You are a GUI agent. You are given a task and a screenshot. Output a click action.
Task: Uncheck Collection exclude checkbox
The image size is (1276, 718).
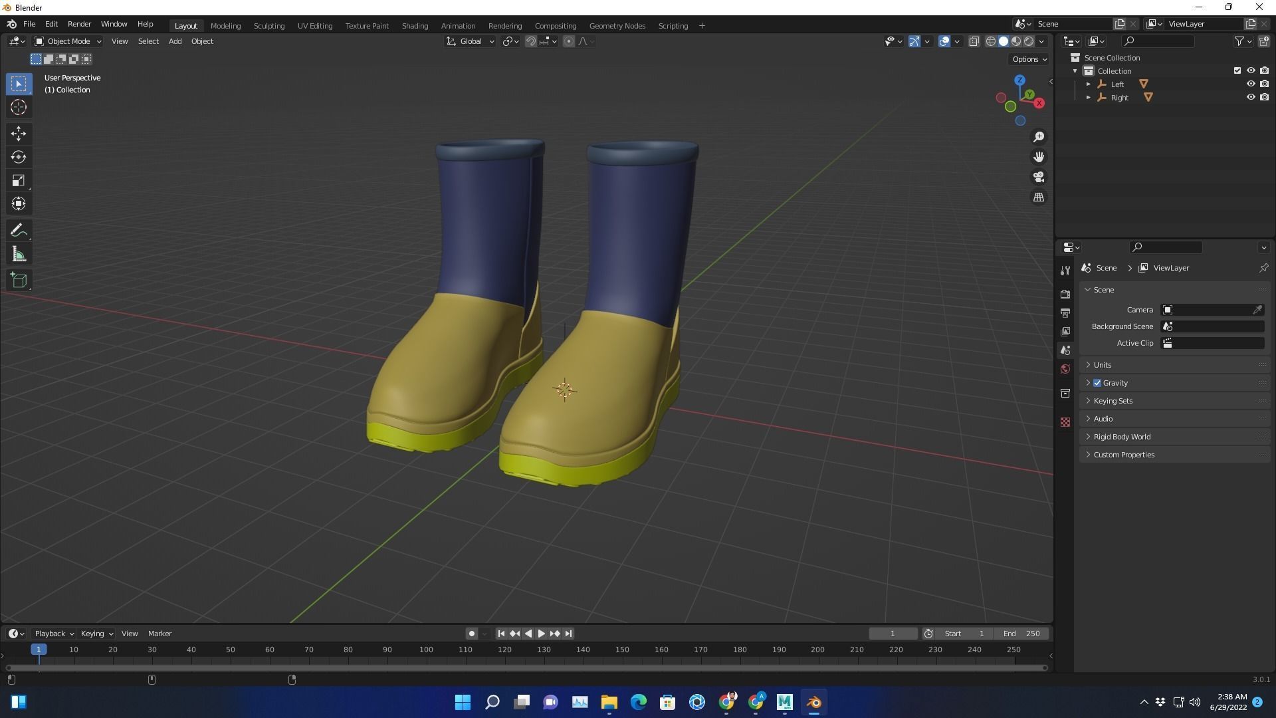(x=1237, y=70)
